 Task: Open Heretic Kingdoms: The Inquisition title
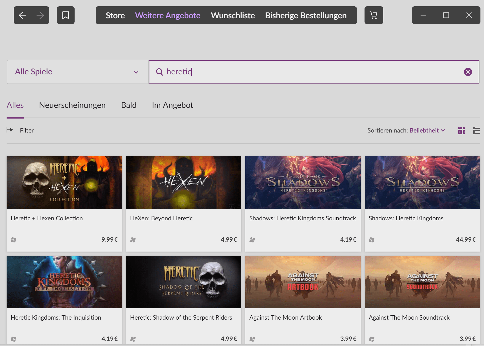56,318
